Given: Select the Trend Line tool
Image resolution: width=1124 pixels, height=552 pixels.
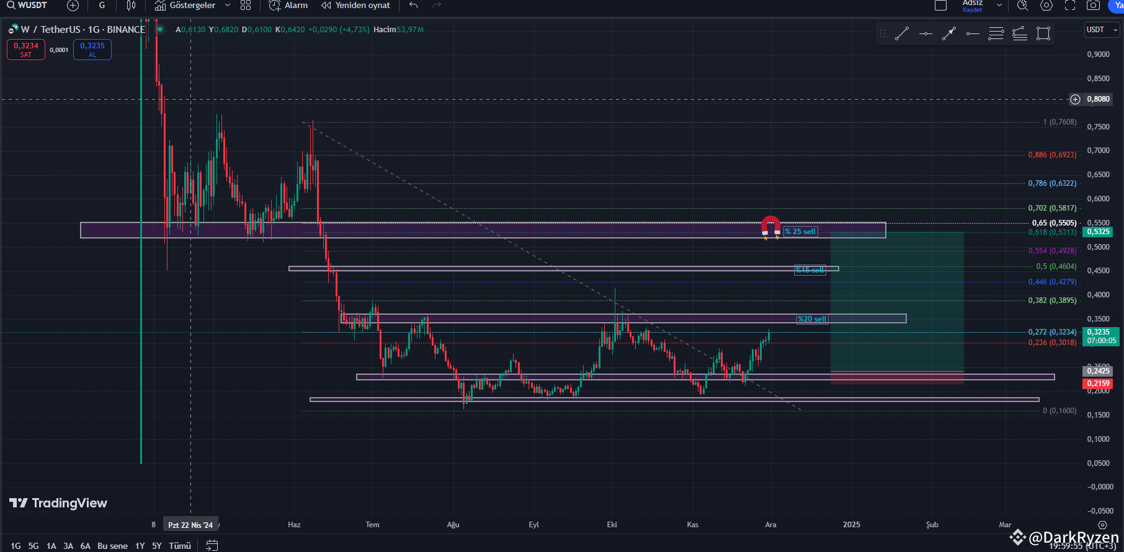Looking at the screenshot, I should 902,33.
